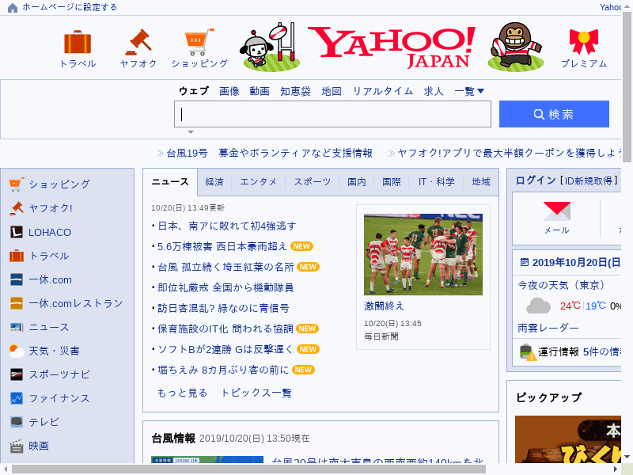Open the 台風19号 link
The height and width of the screenshot is (475, 633).
point(187,153)
